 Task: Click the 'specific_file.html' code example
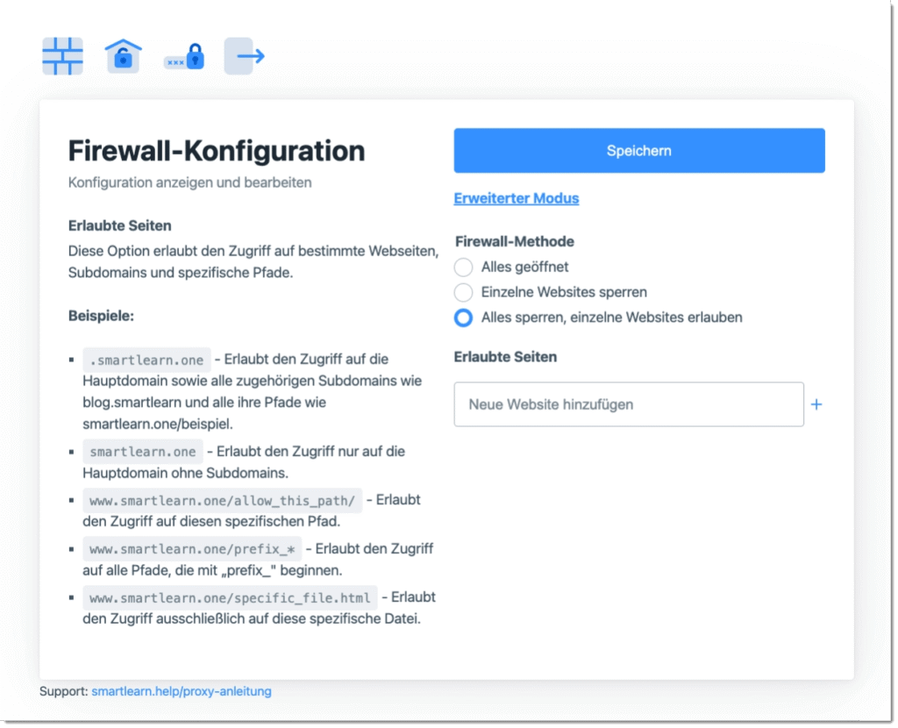[230, 598]
